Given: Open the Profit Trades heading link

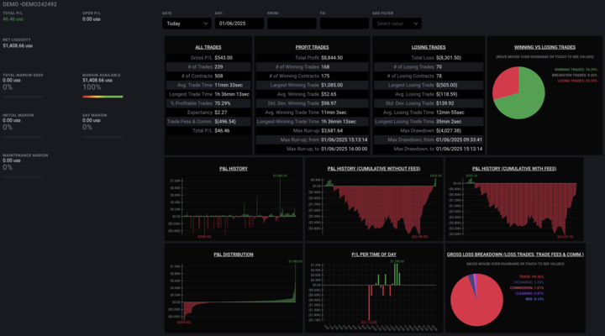Looking at the screenshot, I should [312, 47].
